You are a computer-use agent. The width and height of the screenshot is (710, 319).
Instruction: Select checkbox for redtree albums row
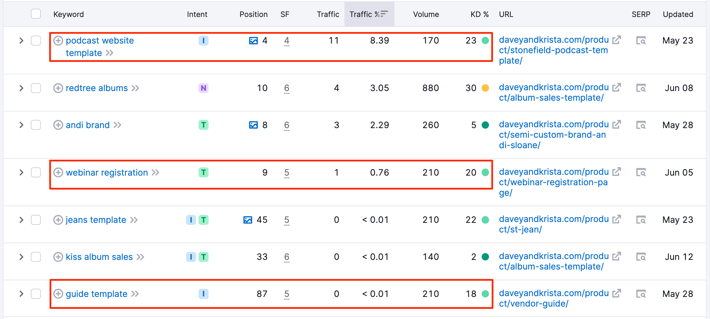point(36,88)
